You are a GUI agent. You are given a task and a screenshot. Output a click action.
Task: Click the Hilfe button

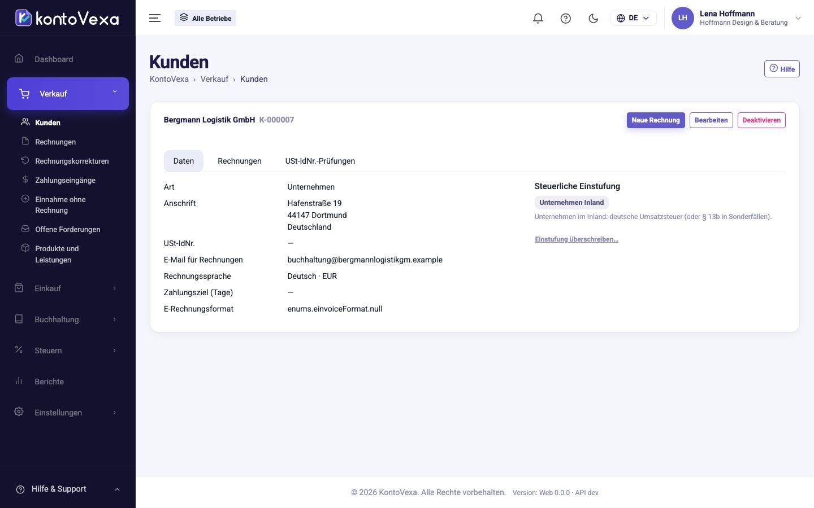782,69
